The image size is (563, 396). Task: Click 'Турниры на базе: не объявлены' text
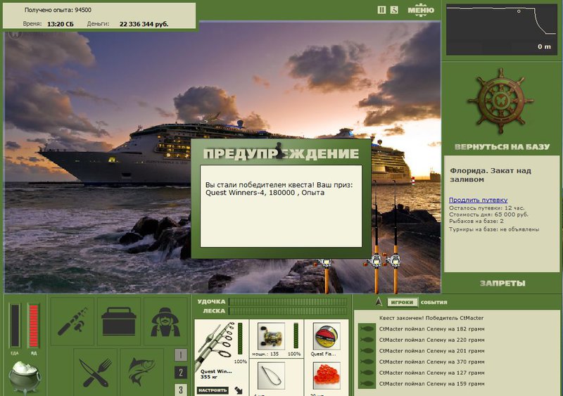click(494, 229)
